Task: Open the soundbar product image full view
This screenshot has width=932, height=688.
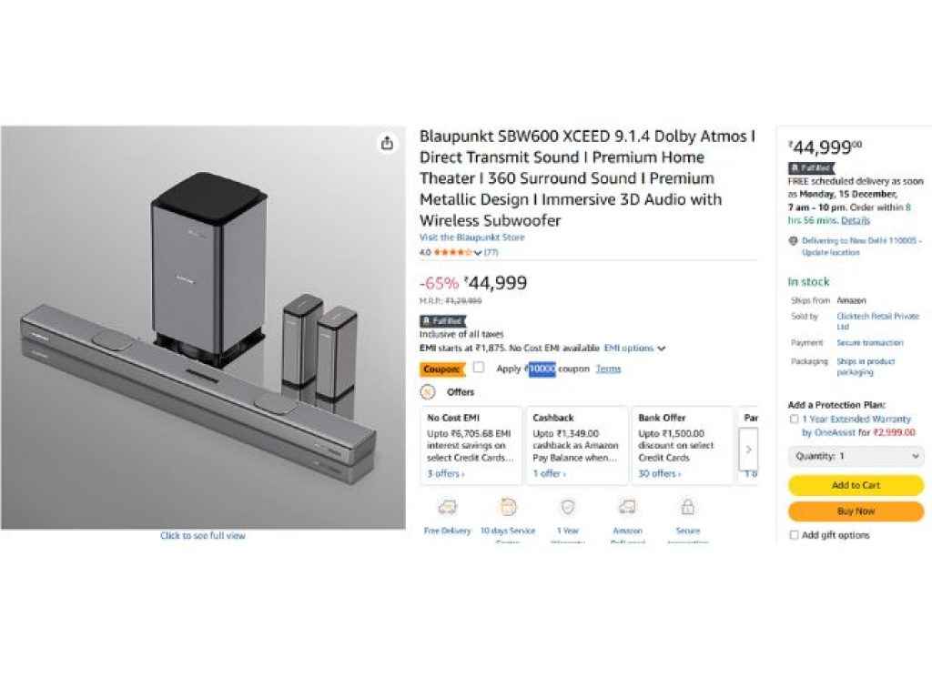Action: pos(203,328)
